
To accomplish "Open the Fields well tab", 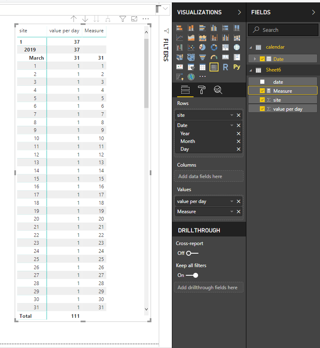I will click(185, 90).
